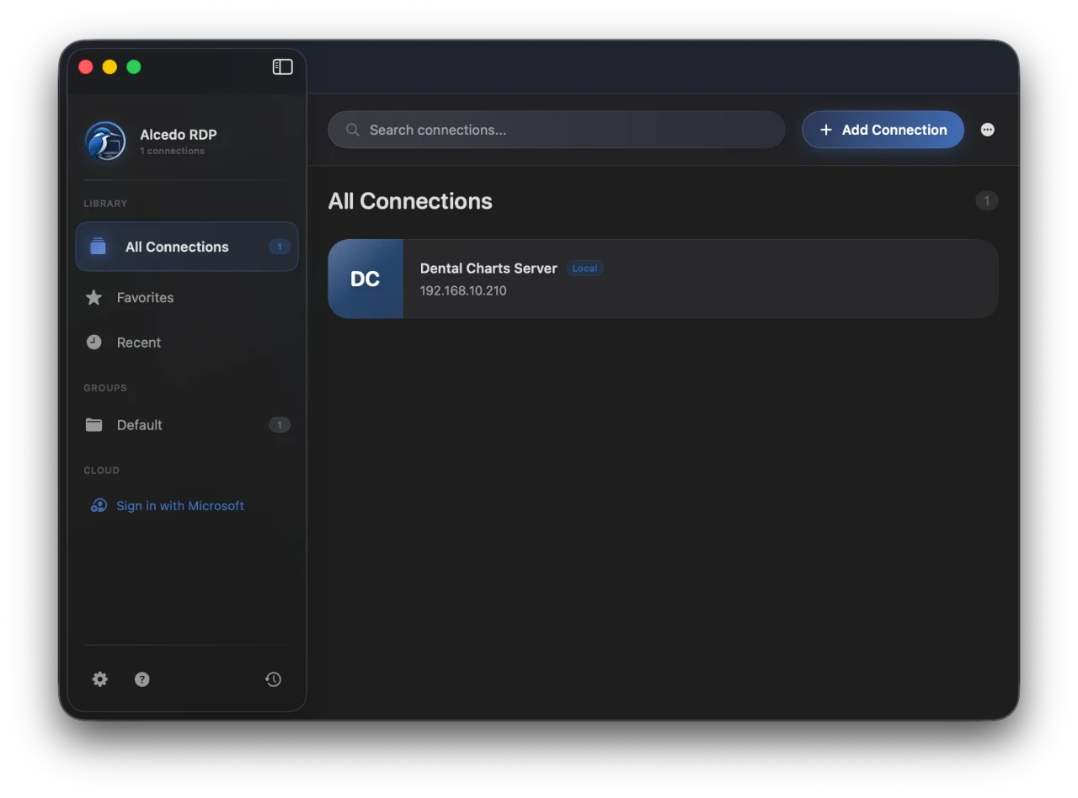Open Favorites in the sidebar
The height and width of the screenshot is (798, 1078).
coord(187,297)
